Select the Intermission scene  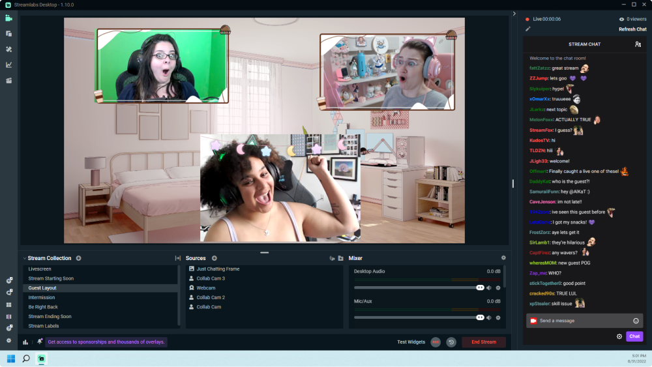[100, 298]
